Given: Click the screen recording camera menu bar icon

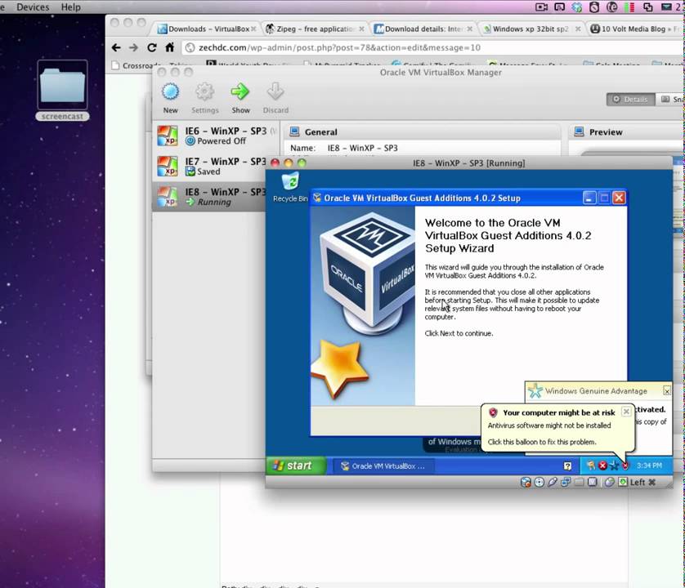Looking at the screenshot, I should [541, 7].
